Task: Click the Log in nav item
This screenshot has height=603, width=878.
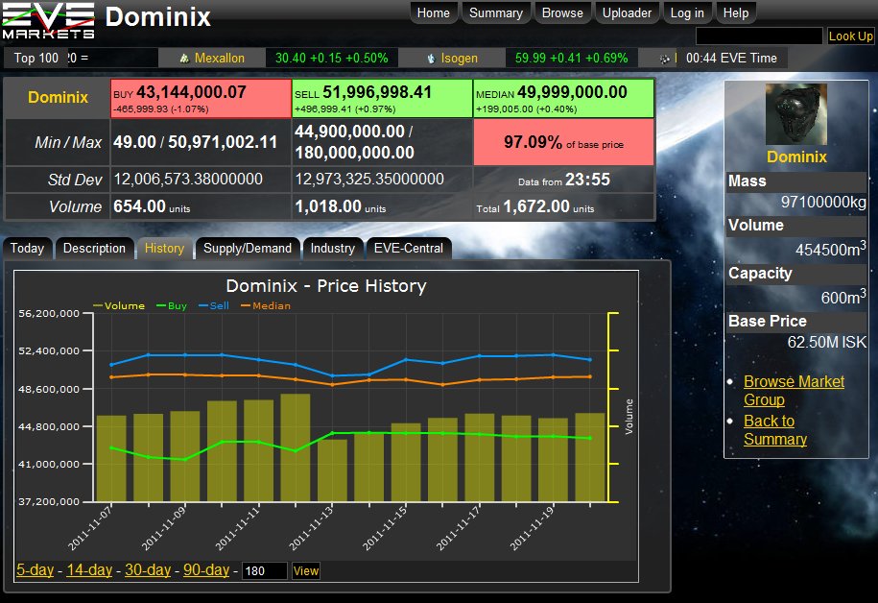Action: [687, 12]
